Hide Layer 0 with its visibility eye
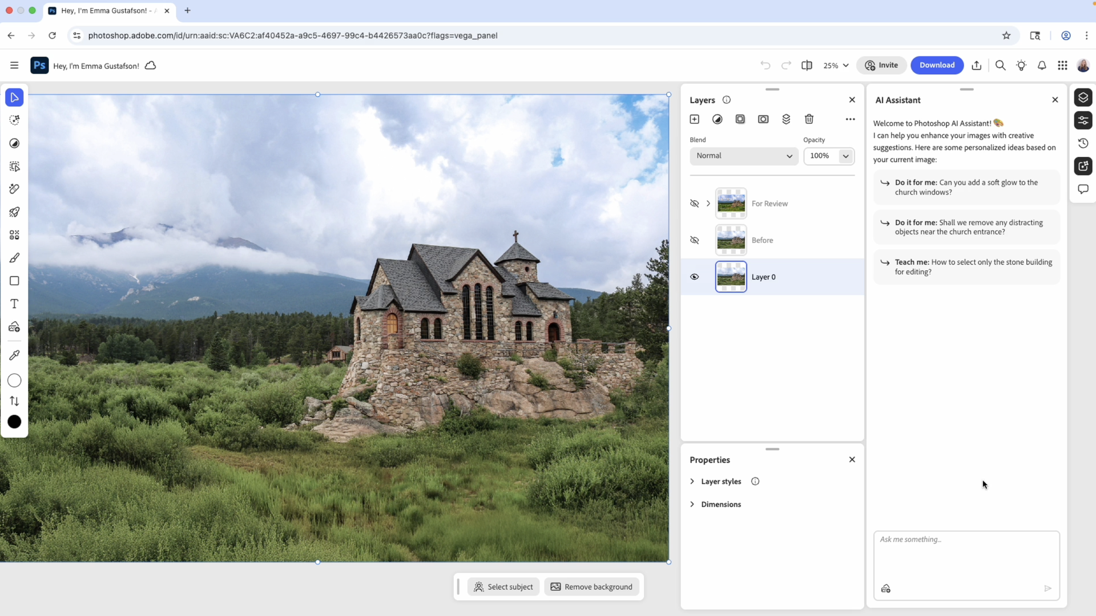The image size is (1096, 616). (694, 277)
